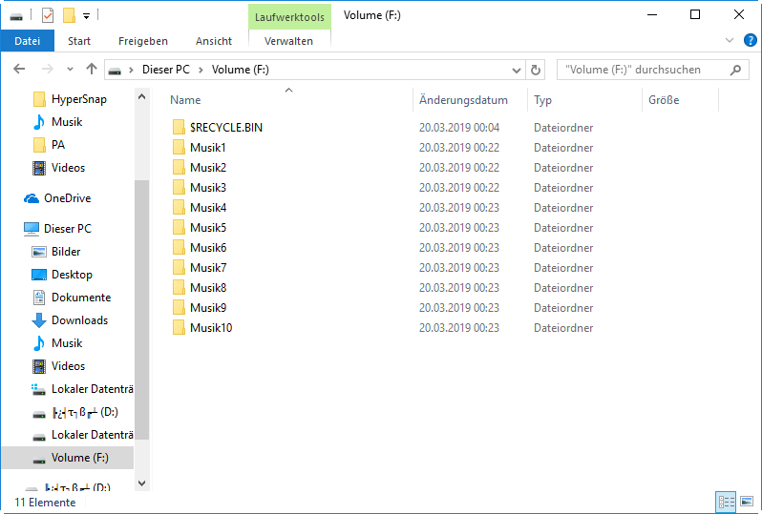Click the navigation pane scroll up arrow

pyautogui.click(x=142, y=96)
